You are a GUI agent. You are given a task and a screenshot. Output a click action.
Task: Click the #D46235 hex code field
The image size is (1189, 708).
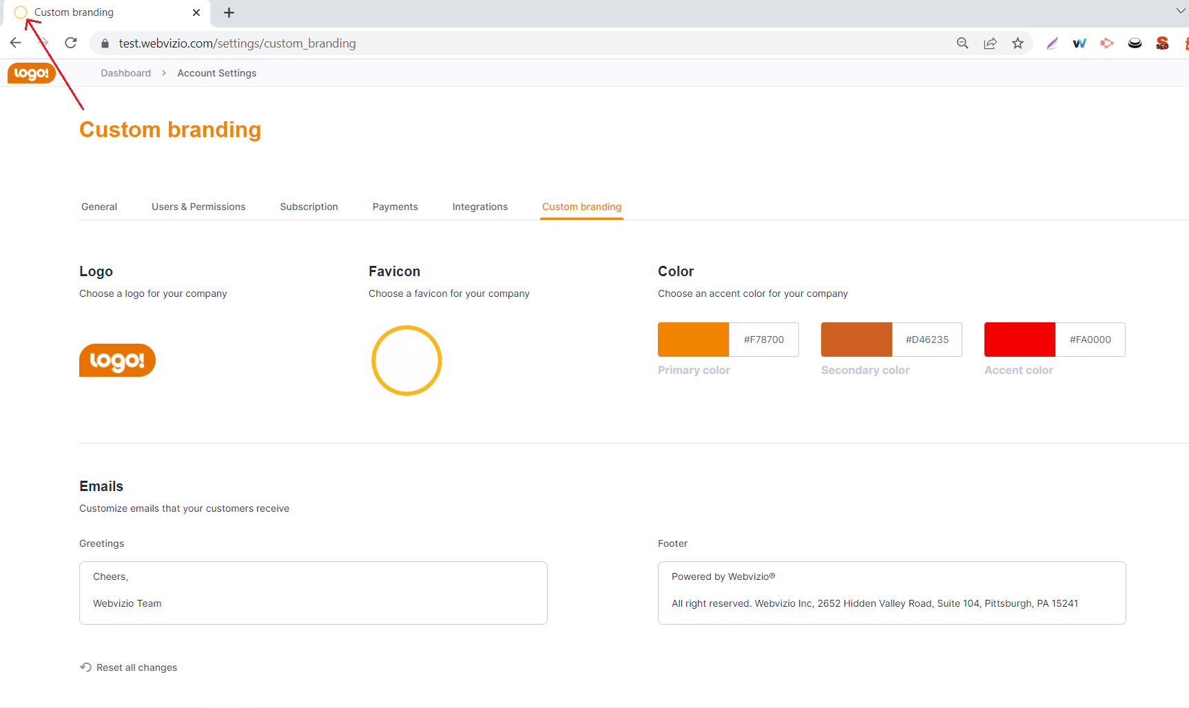[x=927, y=339]
